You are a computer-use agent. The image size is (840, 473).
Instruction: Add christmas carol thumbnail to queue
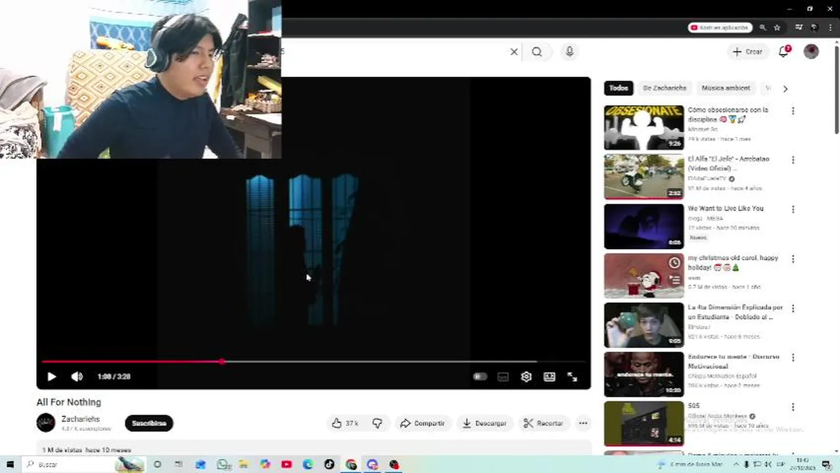pyautogui.click(x=674, y=280)
